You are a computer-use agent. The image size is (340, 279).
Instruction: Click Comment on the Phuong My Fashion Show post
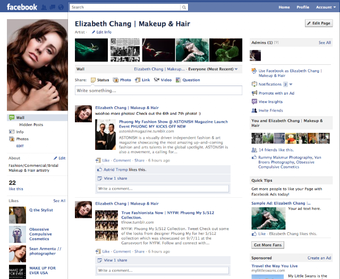coord(122,160)
